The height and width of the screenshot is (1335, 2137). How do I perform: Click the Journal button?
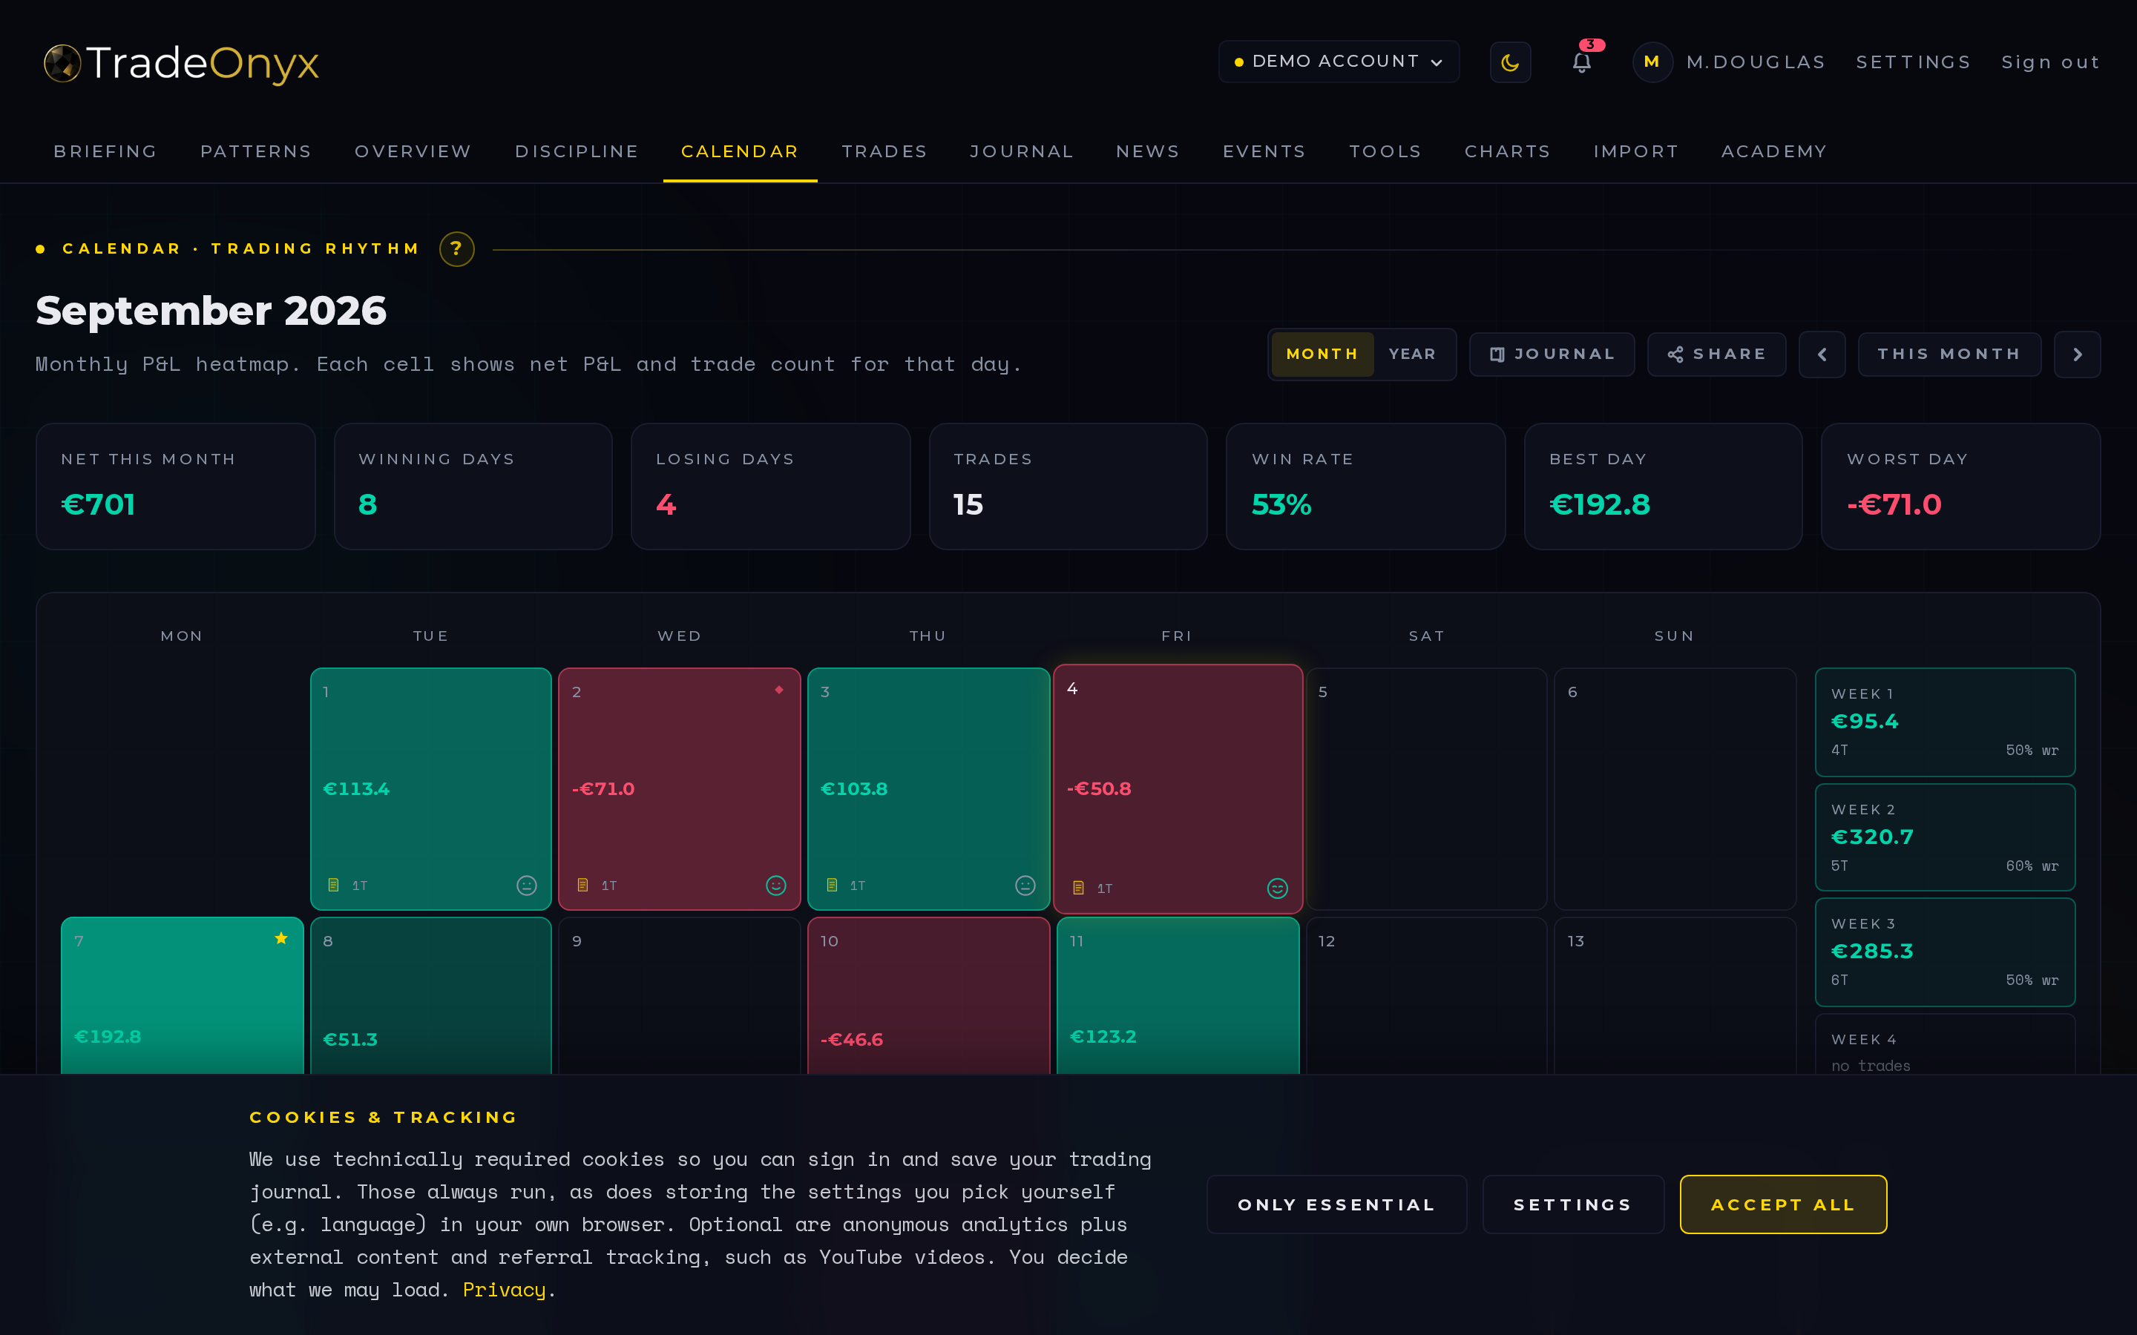1552,354
